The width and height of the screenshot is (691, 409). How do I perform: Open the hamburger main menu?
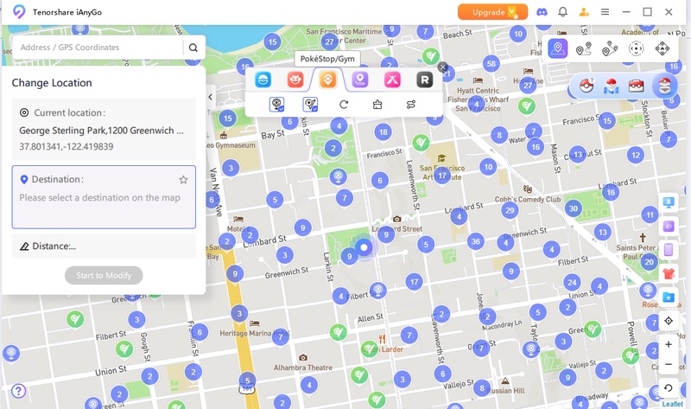(x=605, y=12)
